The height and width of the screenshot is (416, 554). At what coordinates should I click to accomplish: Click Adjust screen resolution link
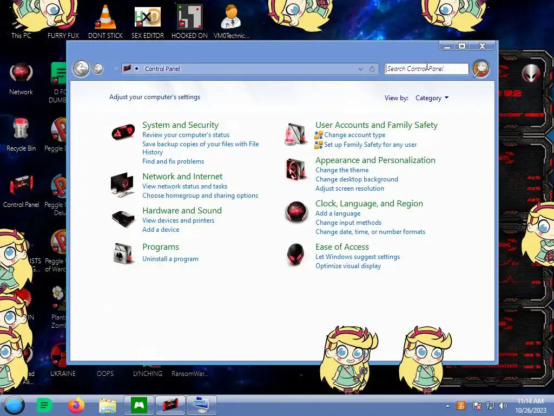349,188
